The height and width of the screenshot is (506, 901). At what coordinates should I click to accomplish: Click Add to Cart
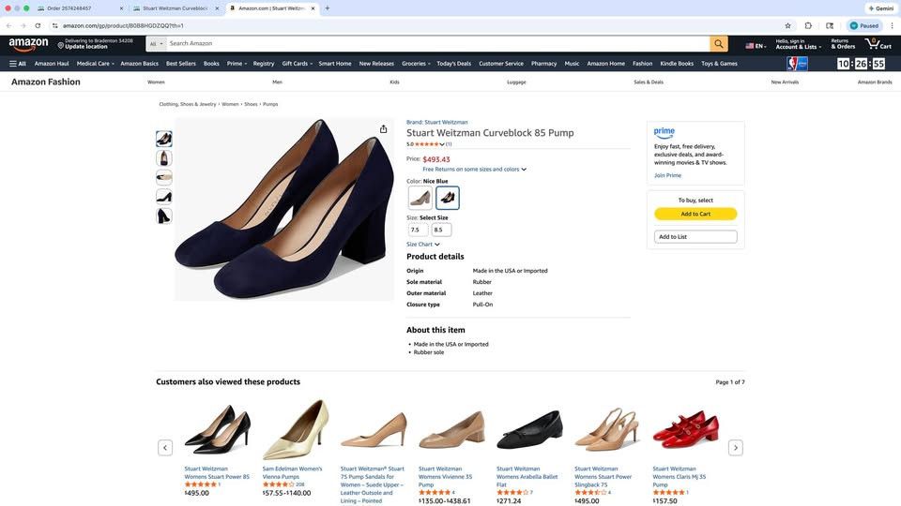coord(695,214)
